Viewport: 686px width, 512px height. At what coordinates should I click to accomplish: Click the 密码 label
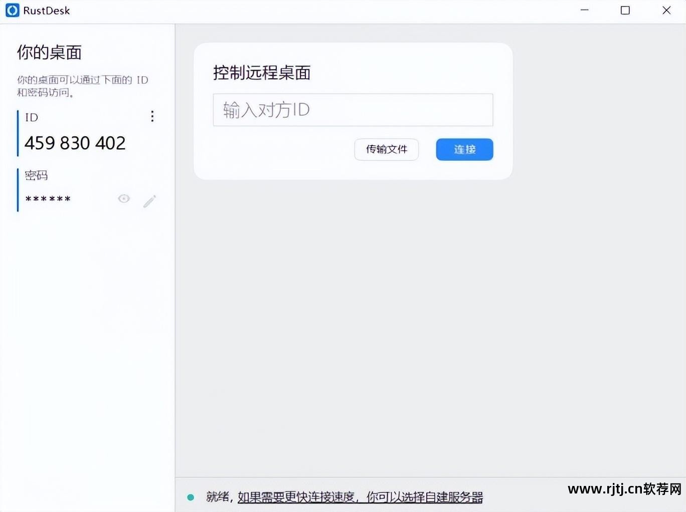[36, 175]
